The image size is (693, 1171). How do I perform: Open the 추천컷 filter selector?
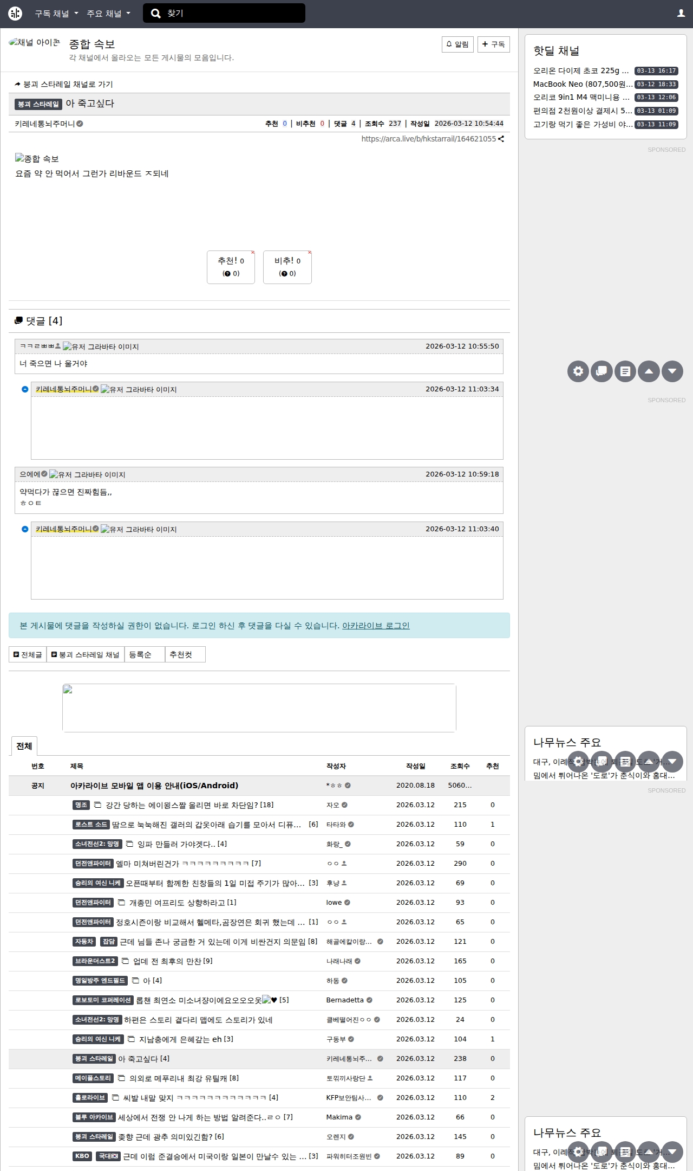pos(185,654)
